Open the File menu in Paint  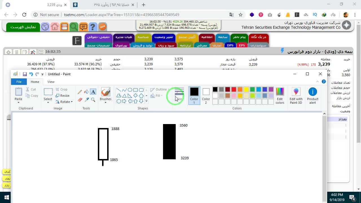pyautogui.click(x=19, y=82)
